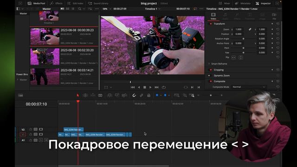Select the arrow Selection Mode tool
The height and width of the screenshot is (167, 297).
[x=77, y=95]
